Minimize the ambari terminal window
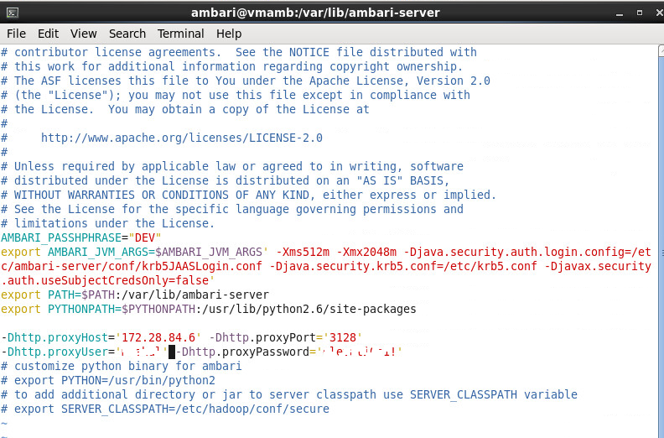The width and height of the screenshot is (664, 438). [x=620, y=13]
